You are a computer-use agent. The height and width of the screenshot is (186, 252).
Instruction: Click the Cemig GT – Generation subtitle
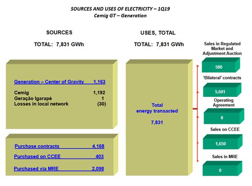tap(120, 16)
